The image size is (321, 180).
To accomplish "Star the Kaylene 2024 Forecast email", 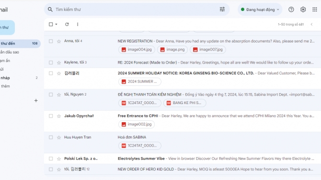I will tap(59, 63).
